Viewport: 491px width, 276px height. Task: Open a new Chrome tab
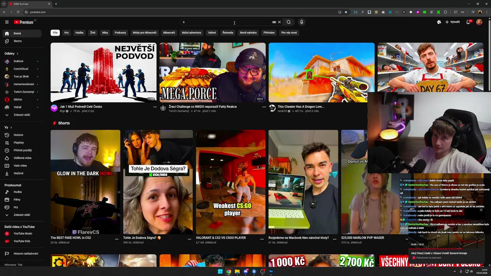(x=56, y=4)
